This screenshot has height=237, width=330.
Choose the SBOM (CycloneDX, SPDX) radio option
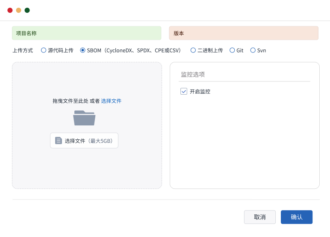pyautogui.click(x=83, y=50)
